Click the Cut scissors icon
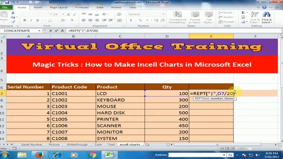The width and height of the screenshot is (283, 159). click(13, 13)
